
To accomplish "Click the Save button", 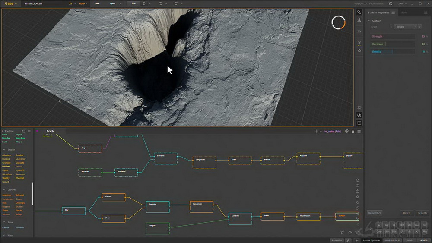I will coord(133,3).
